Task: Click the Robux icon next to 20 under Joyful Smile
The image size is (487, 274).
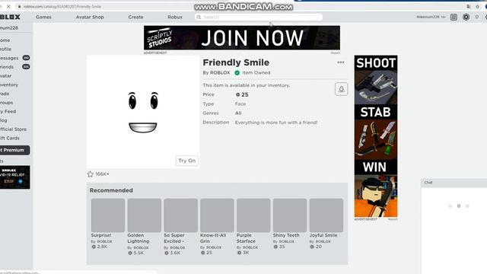Action: pyautogui.click(x=312, y=247)
